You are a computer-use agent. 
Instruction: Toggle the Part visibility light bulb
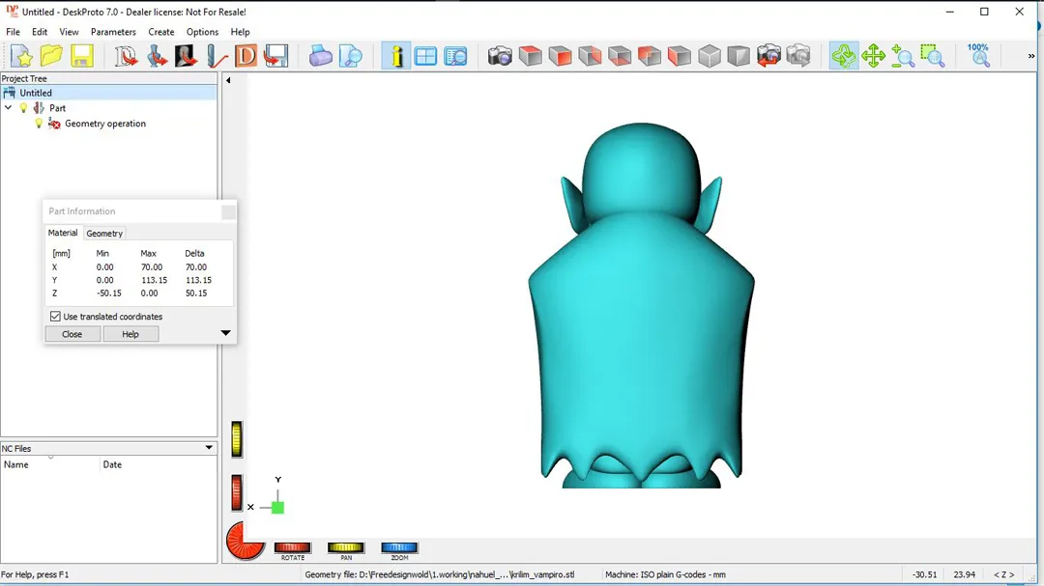(24, 108)
